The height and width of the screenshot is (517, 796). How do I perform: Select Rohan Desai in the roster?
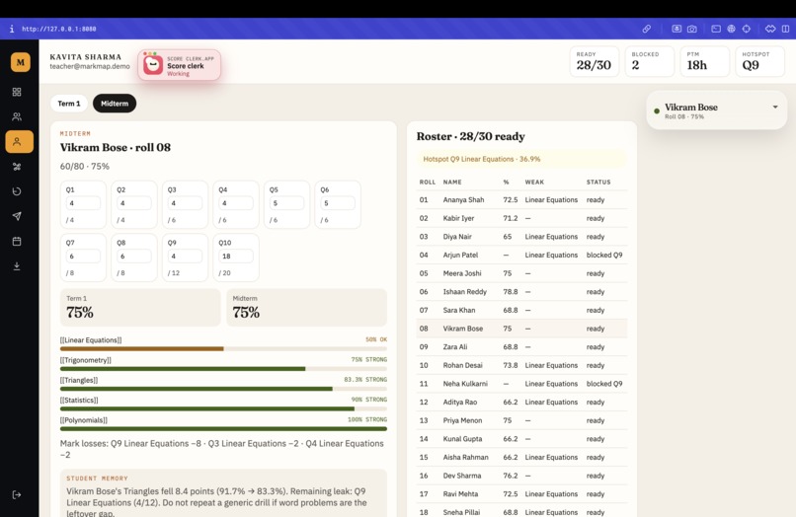click(x=521, y=365)
